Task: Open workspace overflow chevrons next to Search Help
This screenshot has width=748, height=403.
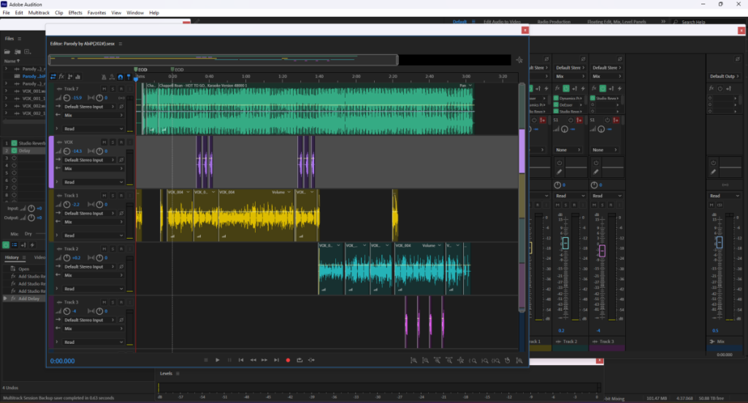Action: pyautogui.click(x=663, y=21)
